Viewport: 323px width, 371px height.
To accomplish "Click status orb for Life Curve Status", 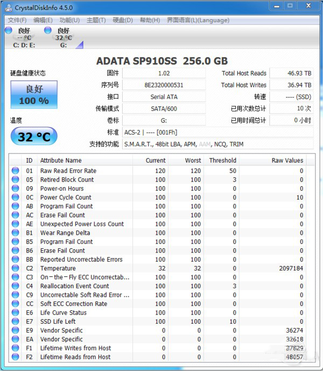I will [x=16, y=312].
